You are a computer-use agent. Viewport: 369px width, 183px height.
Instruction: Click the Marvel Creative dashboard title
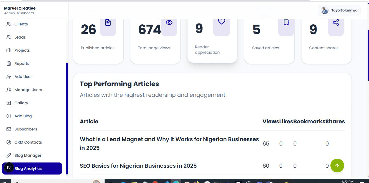20,8
